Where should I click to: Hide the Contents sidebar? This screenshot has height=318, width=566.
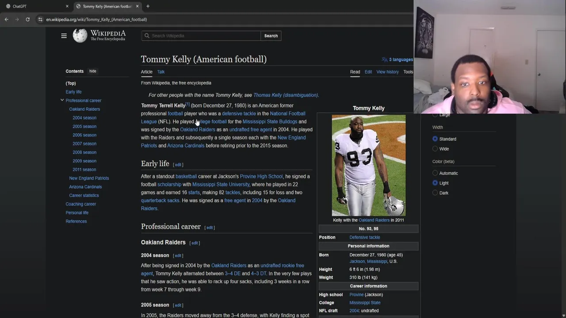point(92,71)
